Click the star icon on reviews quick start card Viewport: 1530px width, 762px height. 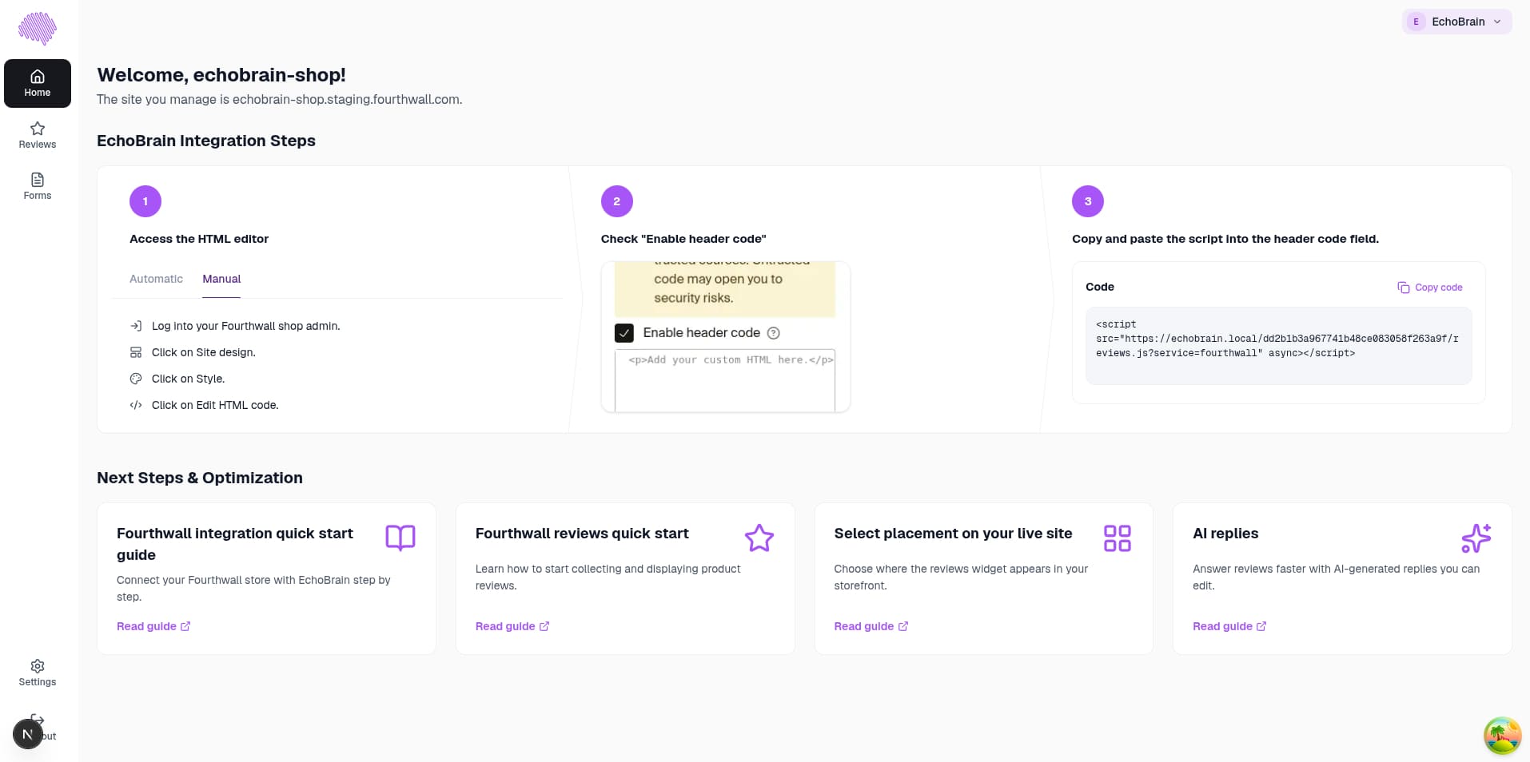(759, 538)
